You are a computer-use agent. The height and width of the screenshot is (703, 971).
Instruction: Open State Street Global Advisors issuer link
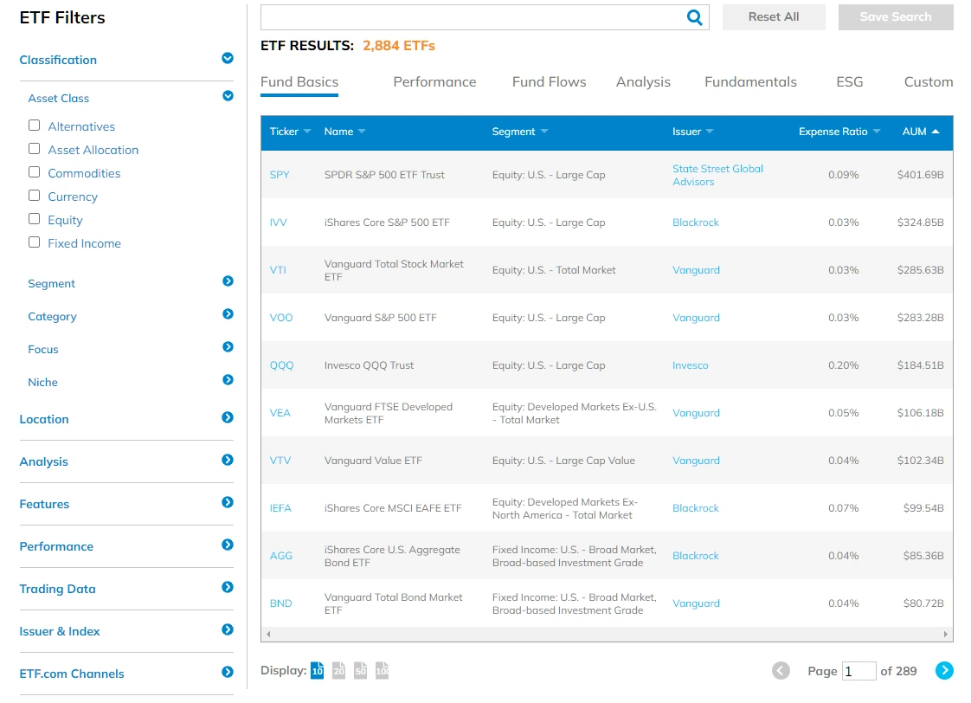717,175
